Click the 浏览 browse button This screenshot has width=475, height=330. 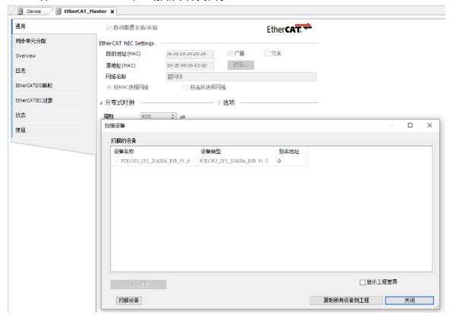[x=241, y=65]
